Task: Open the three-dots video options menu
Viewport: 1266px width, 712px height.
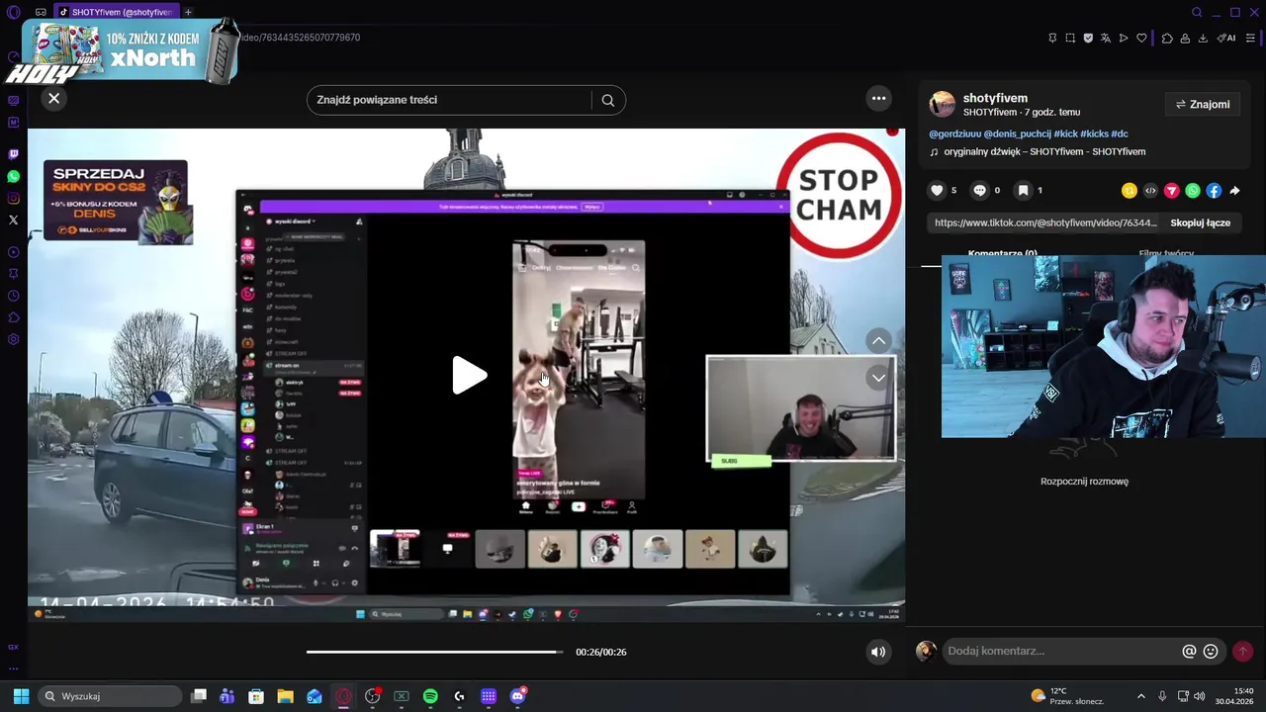Action: click(x=878, y=98)
